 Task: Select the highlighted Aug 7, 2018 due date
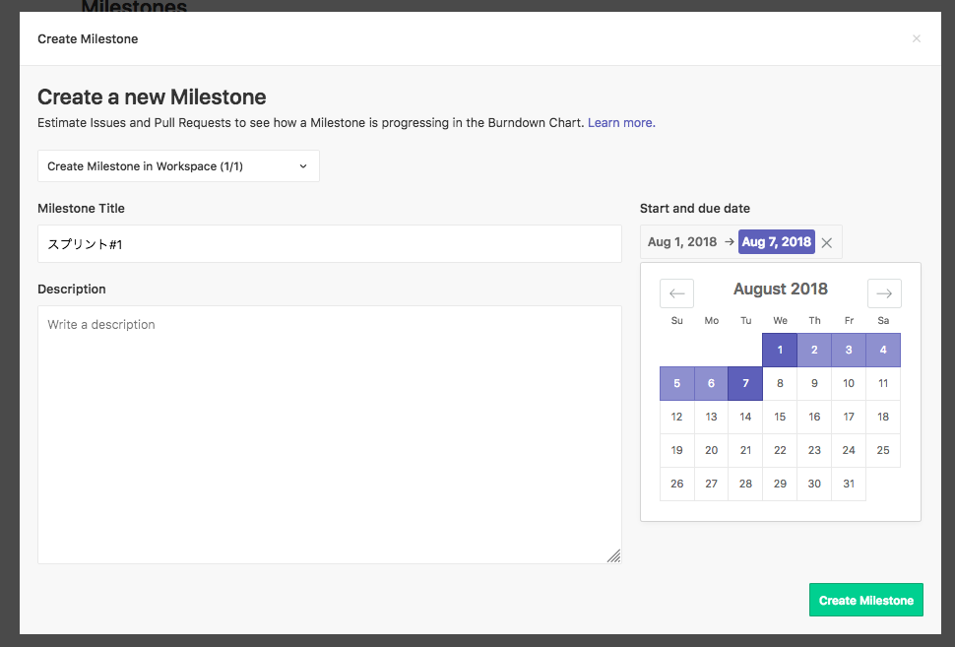[777, 242]
